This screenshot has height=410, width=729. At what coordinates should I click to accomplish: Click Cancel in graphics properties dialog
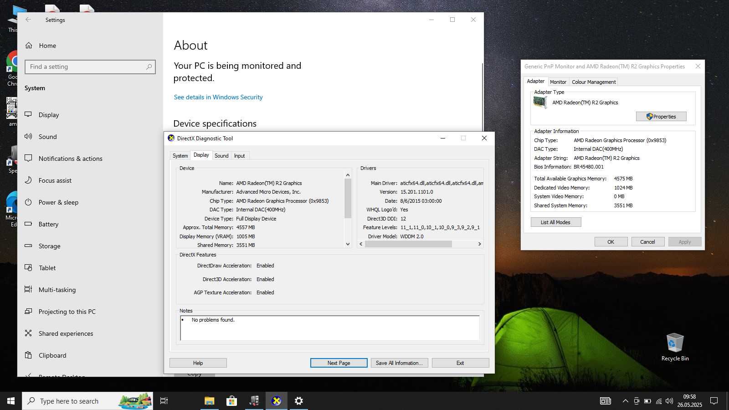(647, 242)
